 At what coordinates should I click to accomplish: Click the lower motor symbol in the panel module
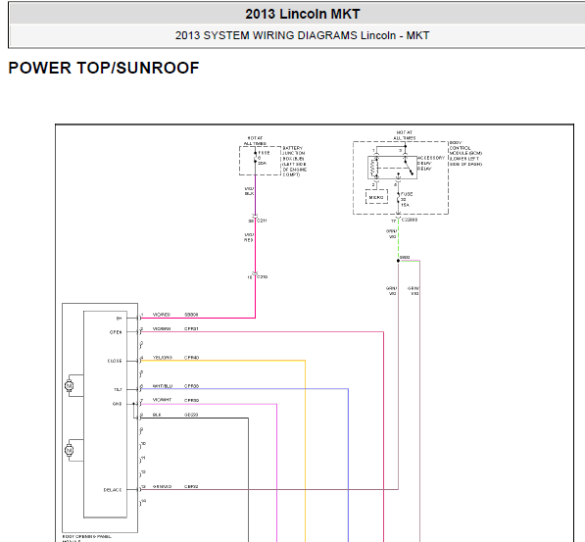69,451
